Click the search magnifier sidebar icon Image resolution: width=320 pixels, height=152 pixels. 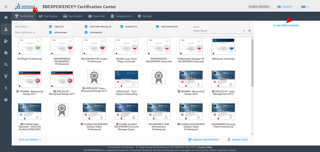click(x=6, y=64)
